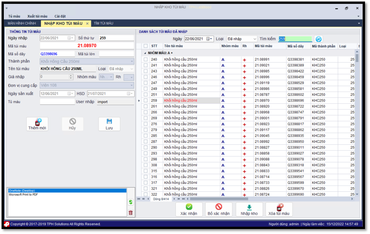The image size is (370, 234).
Task: Click the Thêm mới blood bag icon
Action: [x=38, y=122]
